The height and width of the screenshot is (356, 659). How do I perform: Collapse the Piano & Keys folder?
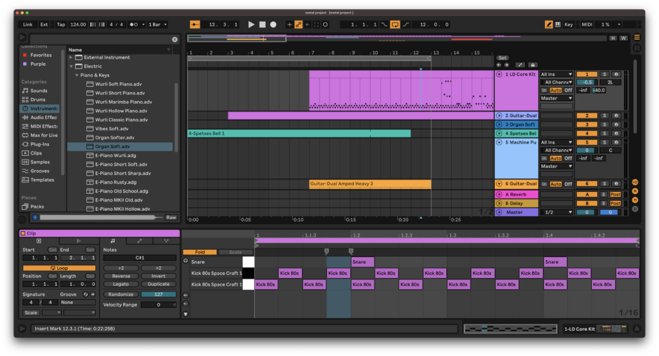(77, 75)
